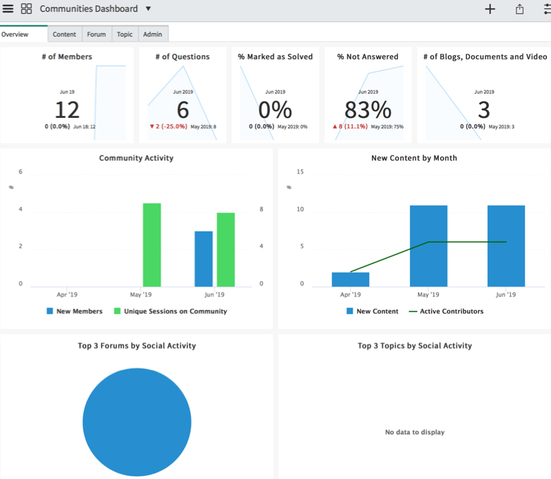Image resolution: width=551 pixels, height=479 pixels.
Task: Toggle New Members legend series
Action: coord(74,312)
